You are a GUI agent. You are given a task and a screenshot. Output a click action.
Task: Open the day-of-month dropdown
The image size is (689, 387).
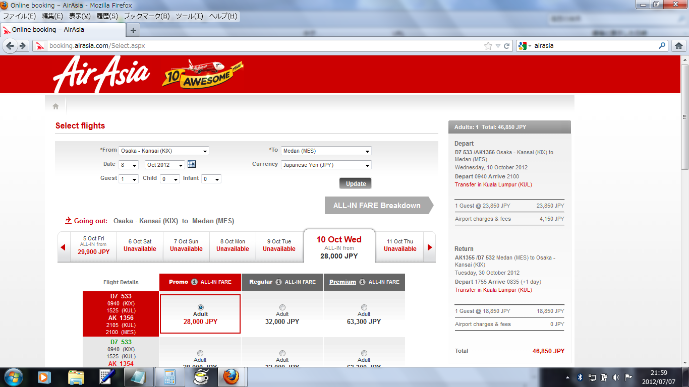pos(129,165)
